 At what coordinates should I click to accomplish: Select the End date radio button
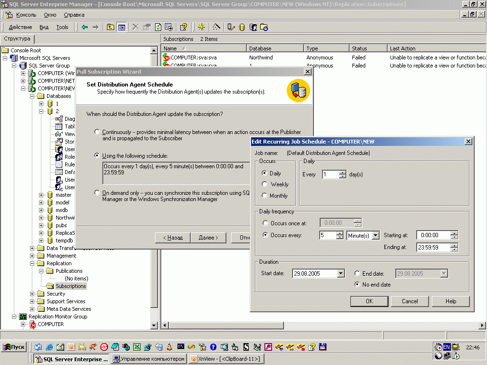coord(357,273)
